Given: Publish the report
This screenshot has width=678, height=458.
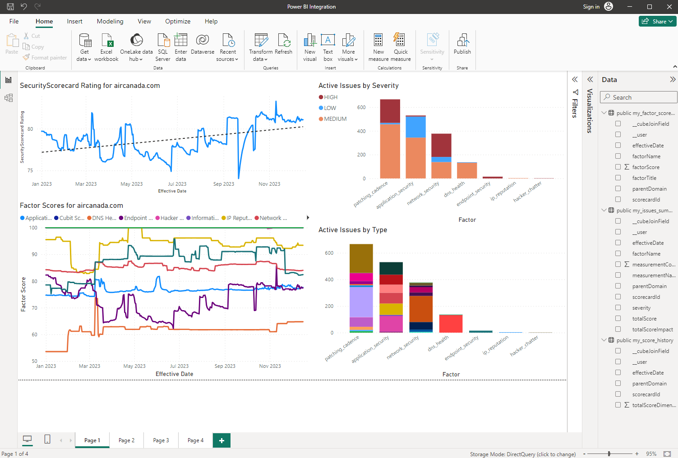Looking at the screenshot, I should click(x=462, y=44).
